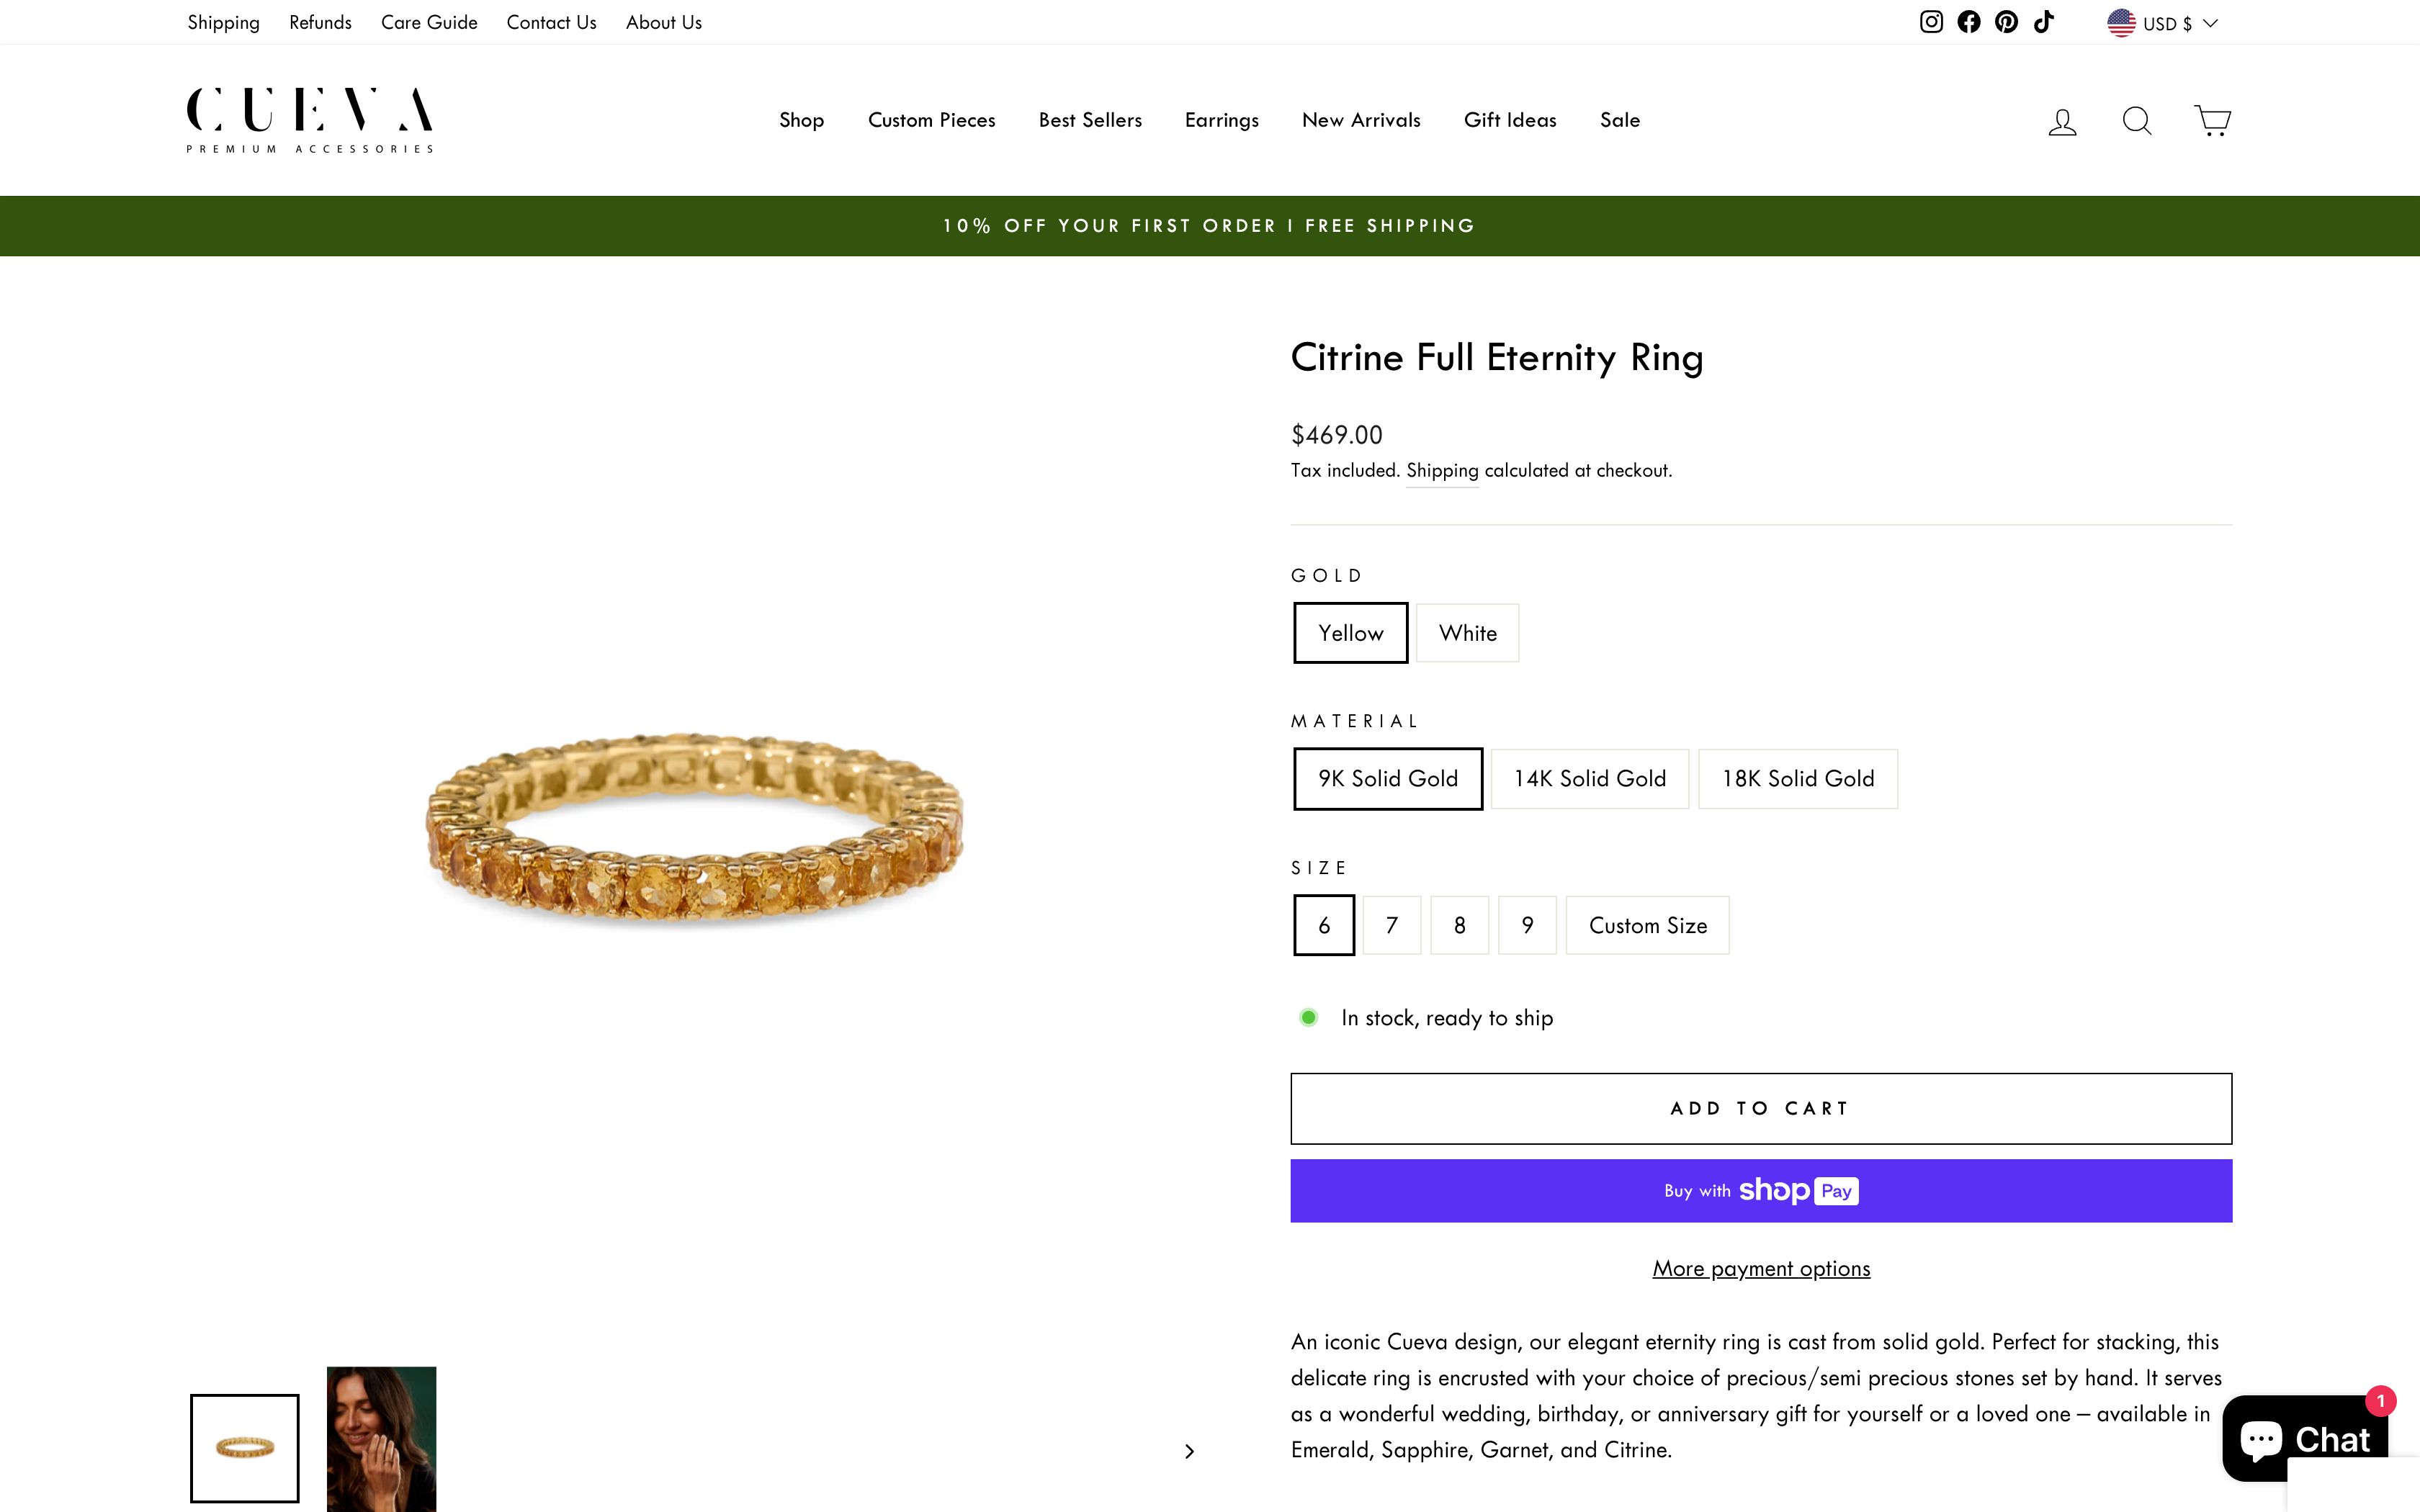The height and width of the screenshot is (1512, 2420).
Task: Click the search icon
Action: [x=2136, y=120]
